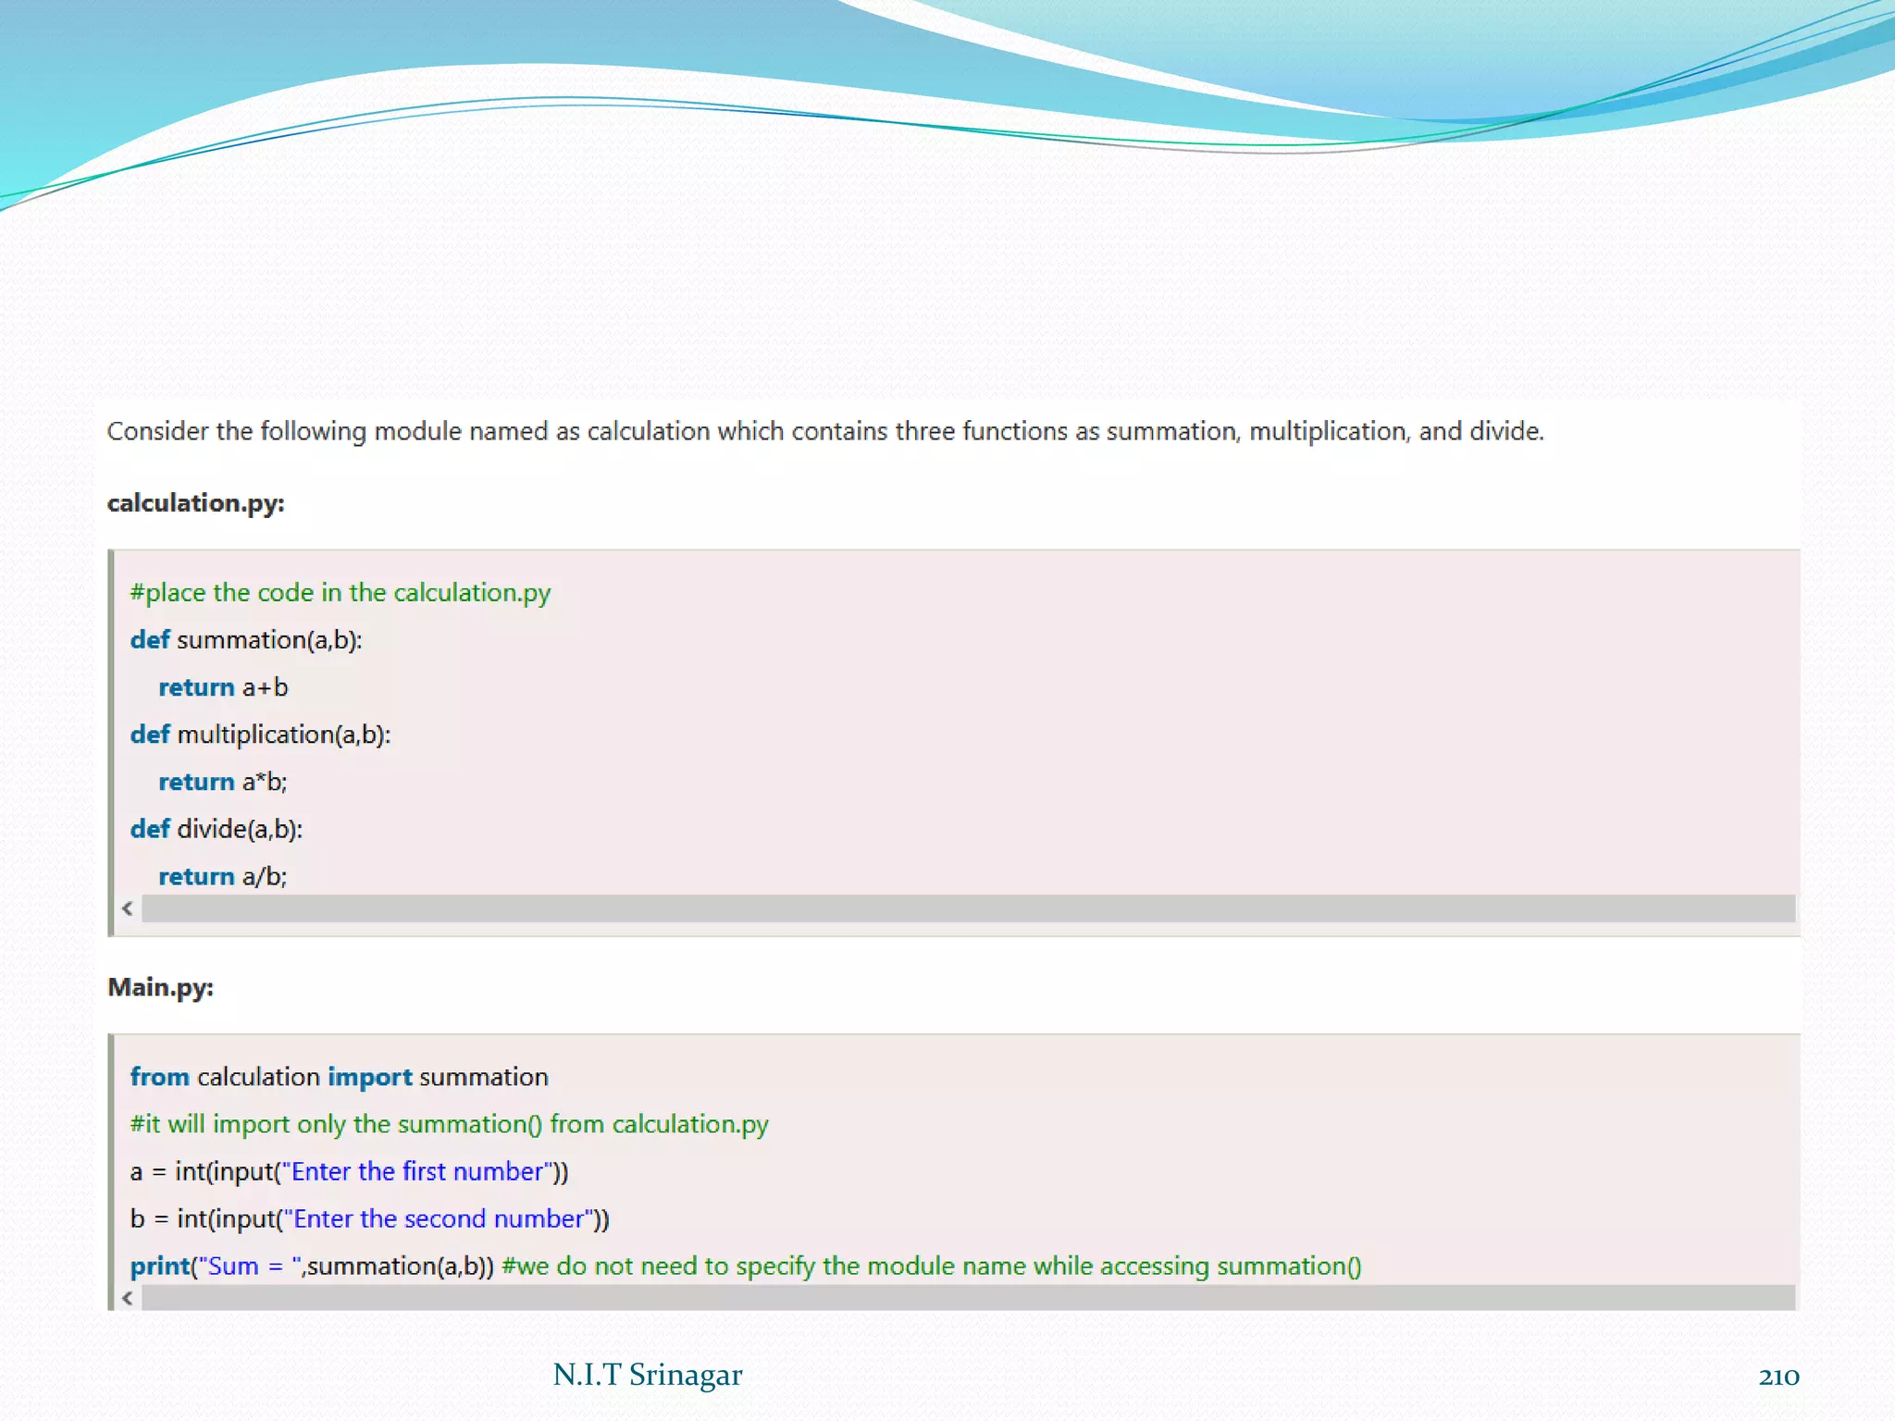
Task: Click the '#place the code' comment line
Action: [340, 592]
